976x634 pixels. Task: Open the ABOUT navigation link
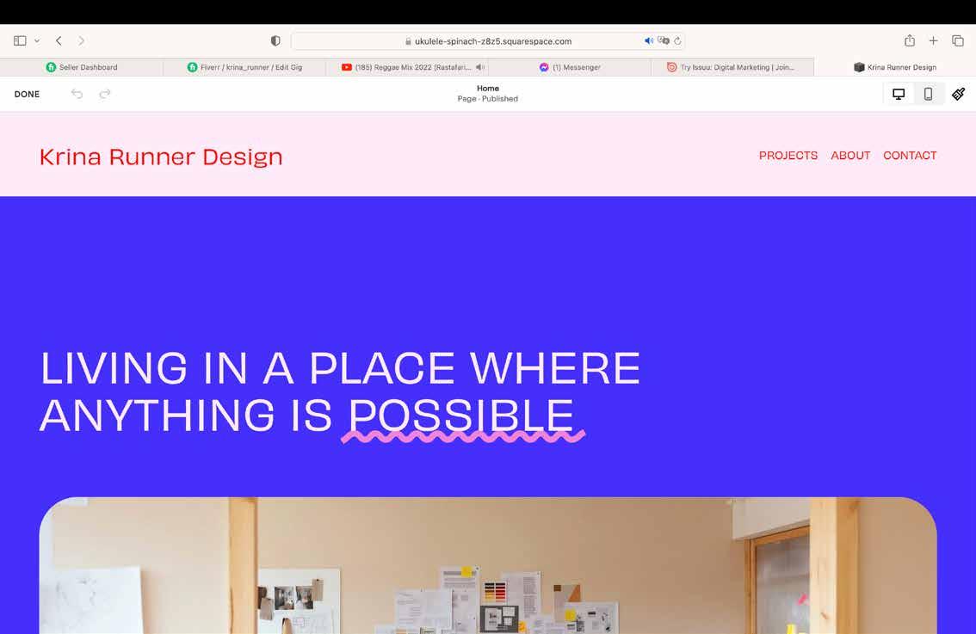coord(850,156)
